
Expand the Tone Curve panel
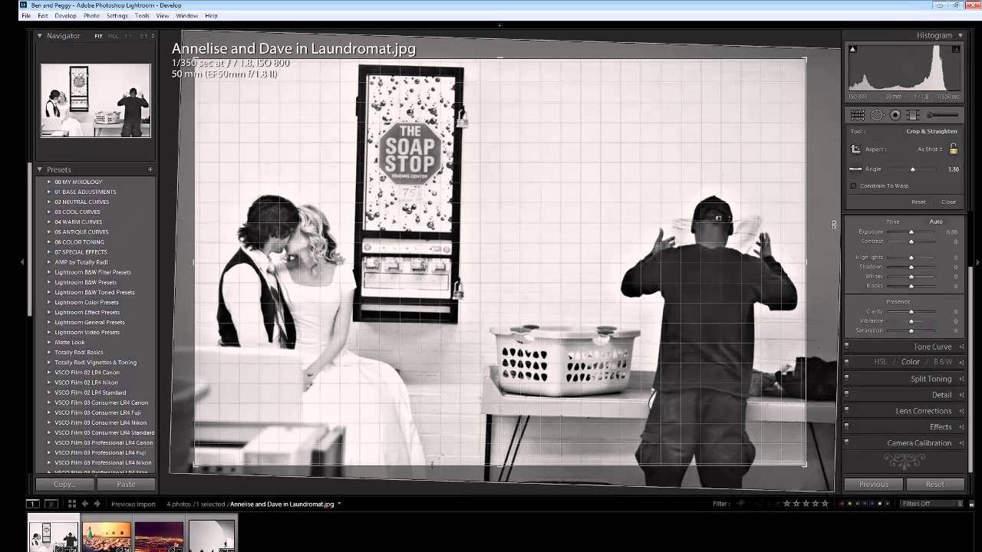(x=961, y=347)
